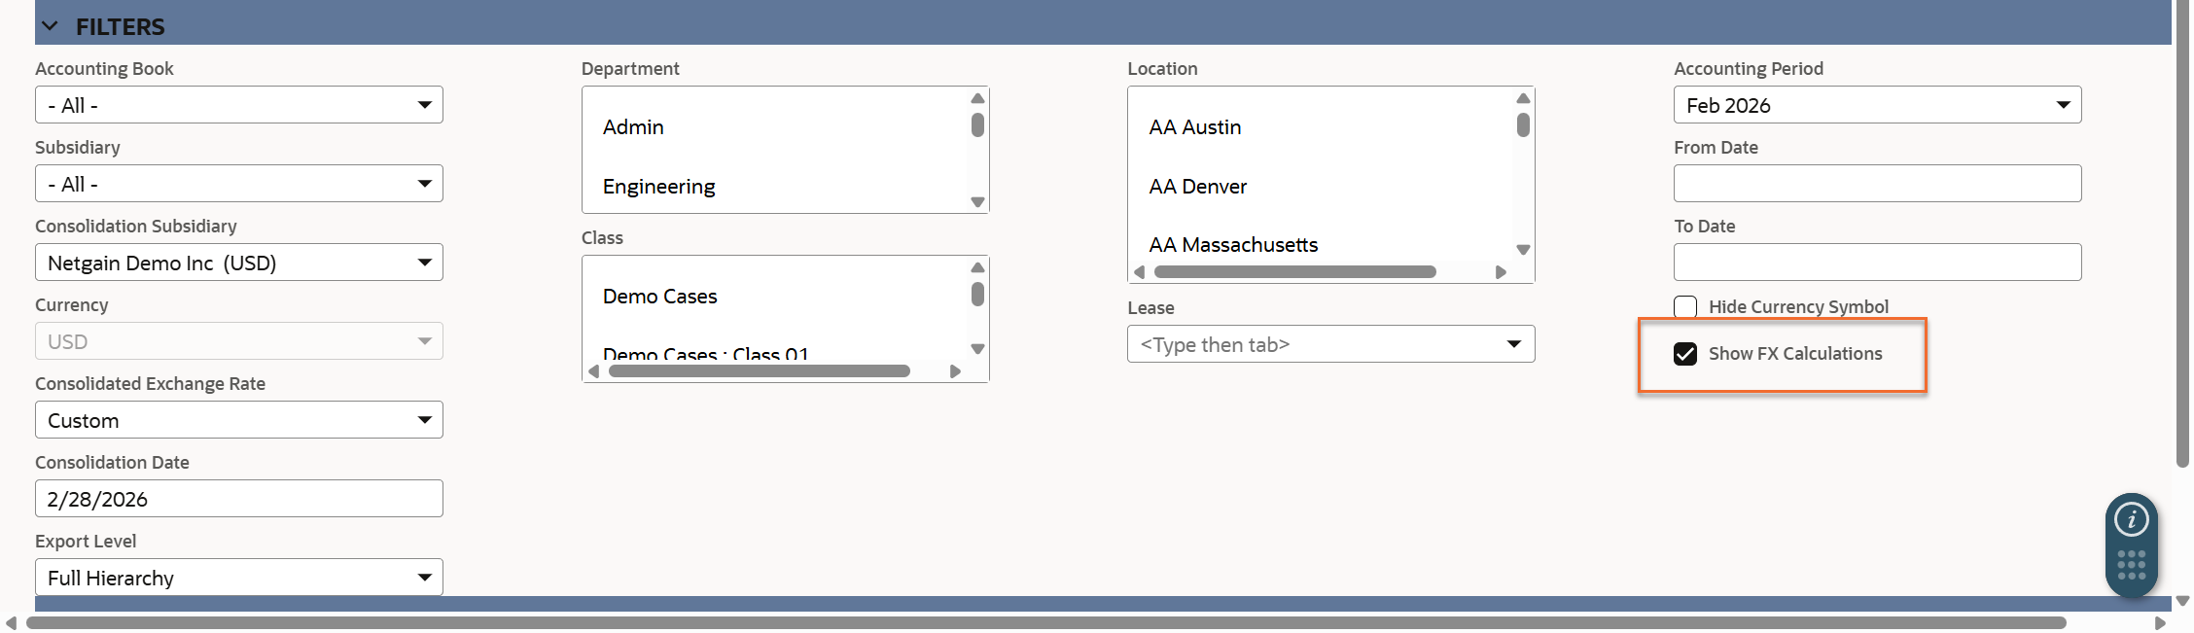Screen dimensions: 2194x633
Task: Click the info help icon
Action: (2131, 519)
